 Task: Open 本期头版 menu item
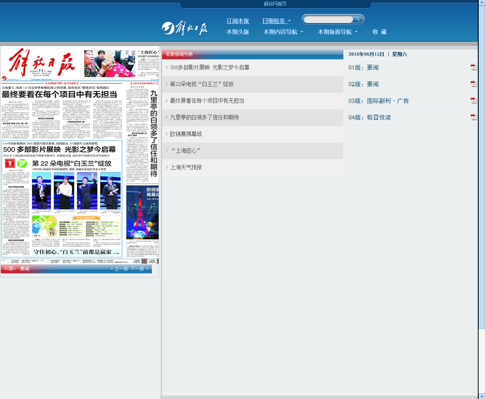[x=238, y=32]
